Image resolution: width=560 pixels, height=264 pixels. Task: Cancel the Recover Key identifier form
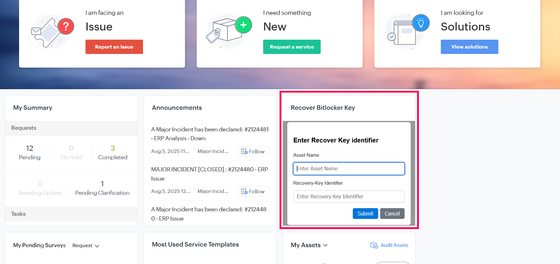coord(392,214)
